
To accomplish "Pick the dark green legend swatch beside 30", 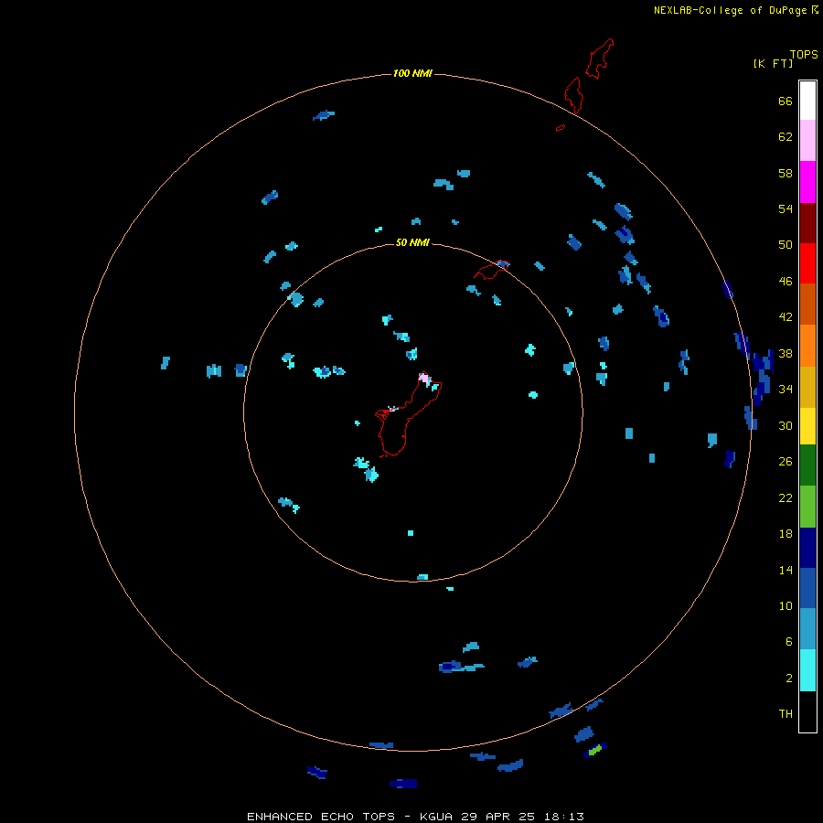I will coord(807,465).
